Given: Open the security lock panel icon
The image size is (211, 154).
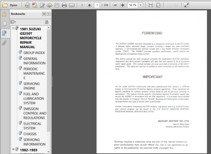Looking at the screenshot, I should point(4,14).
